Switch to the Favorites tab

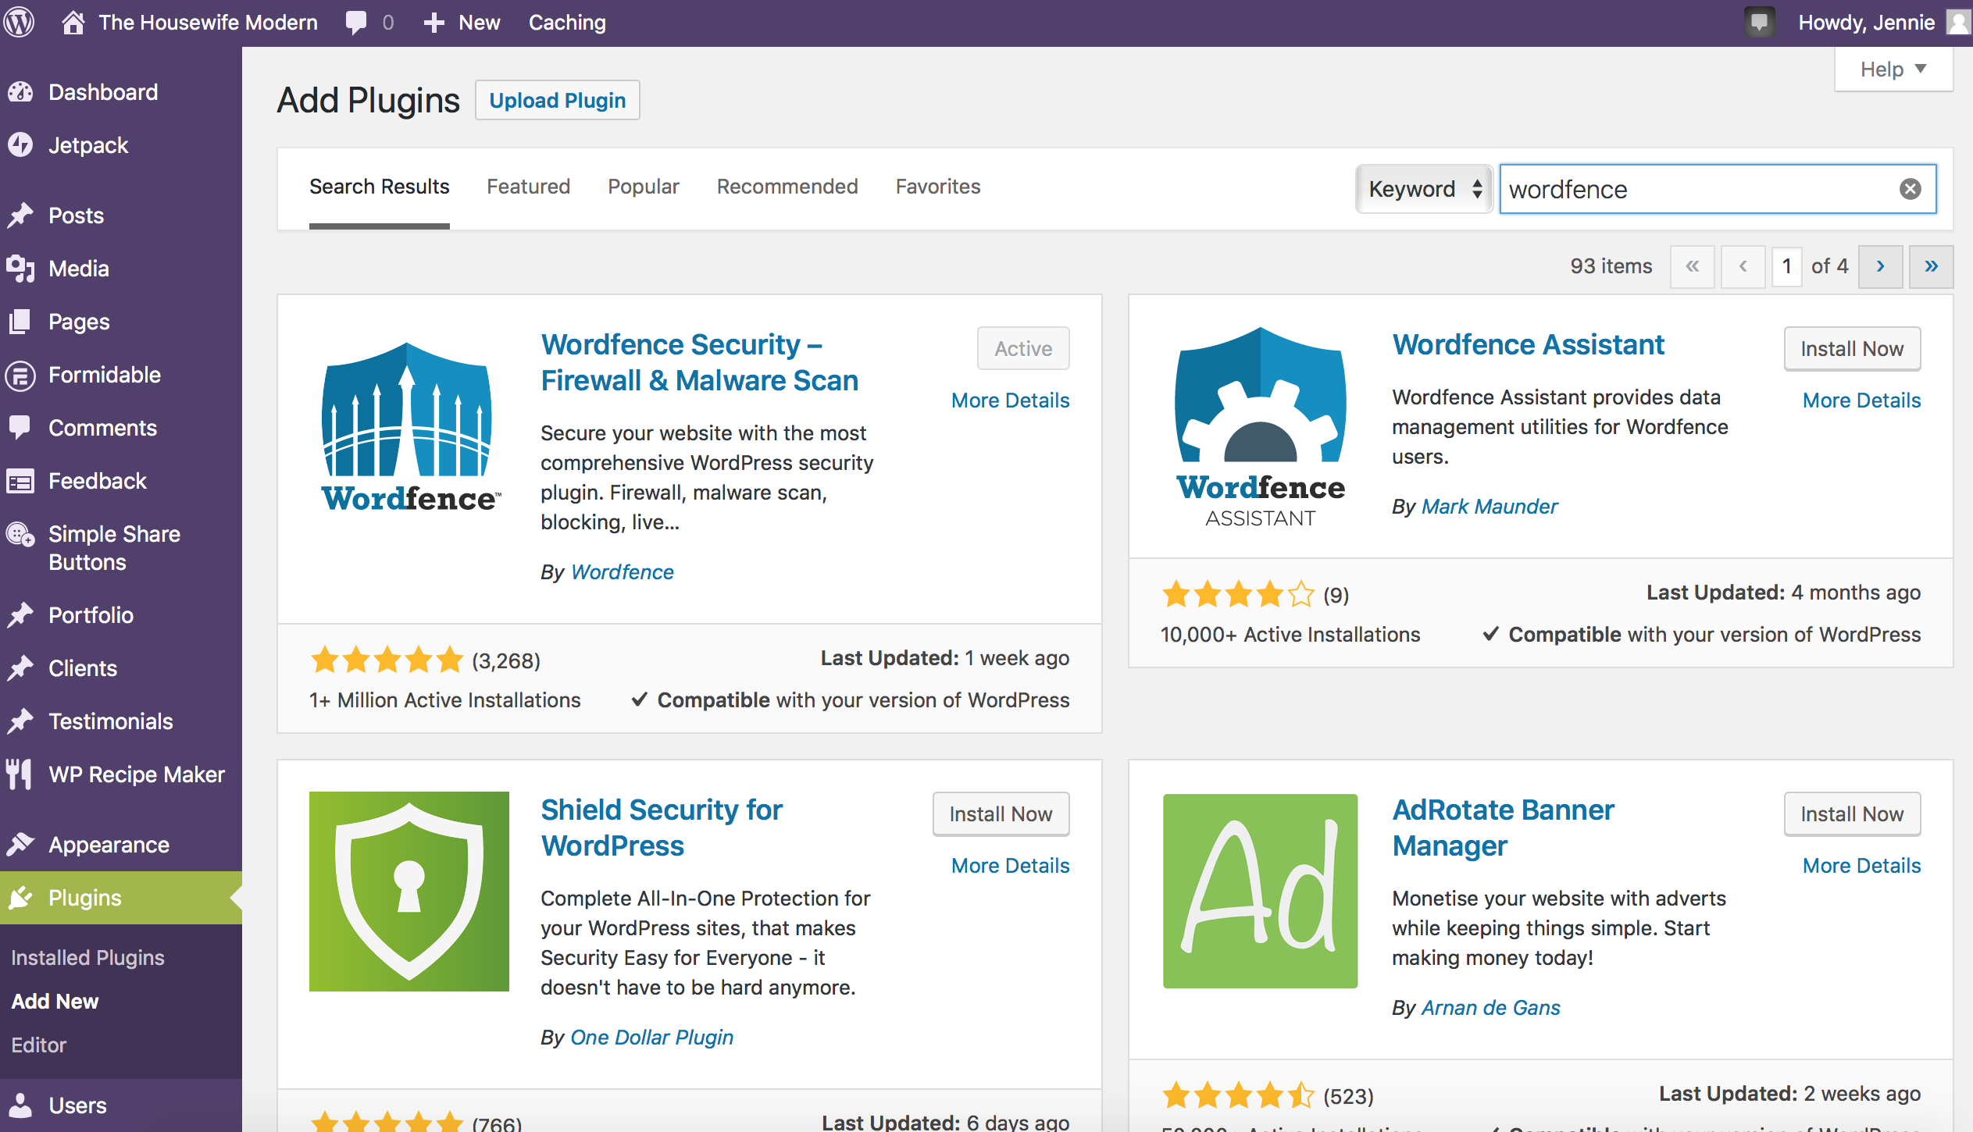click(938, 187)
